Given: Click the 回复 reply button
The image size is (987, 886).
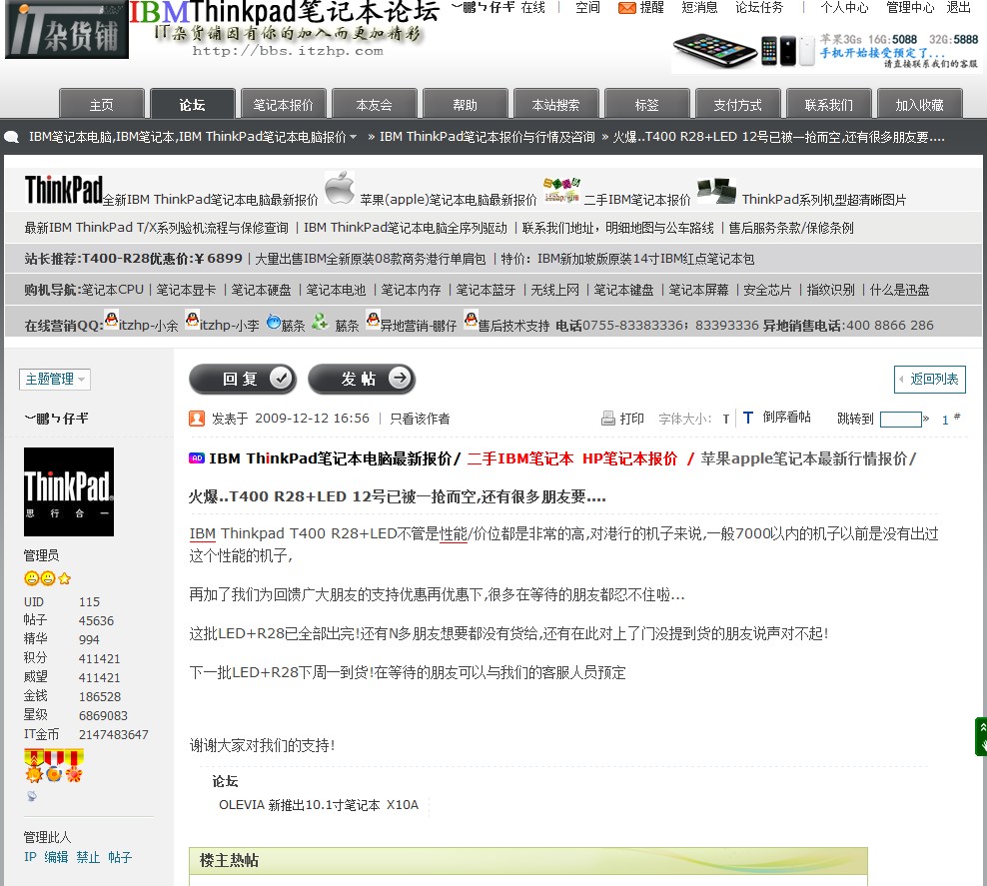Looking at the screenshot, I should [x=243, y=379].
